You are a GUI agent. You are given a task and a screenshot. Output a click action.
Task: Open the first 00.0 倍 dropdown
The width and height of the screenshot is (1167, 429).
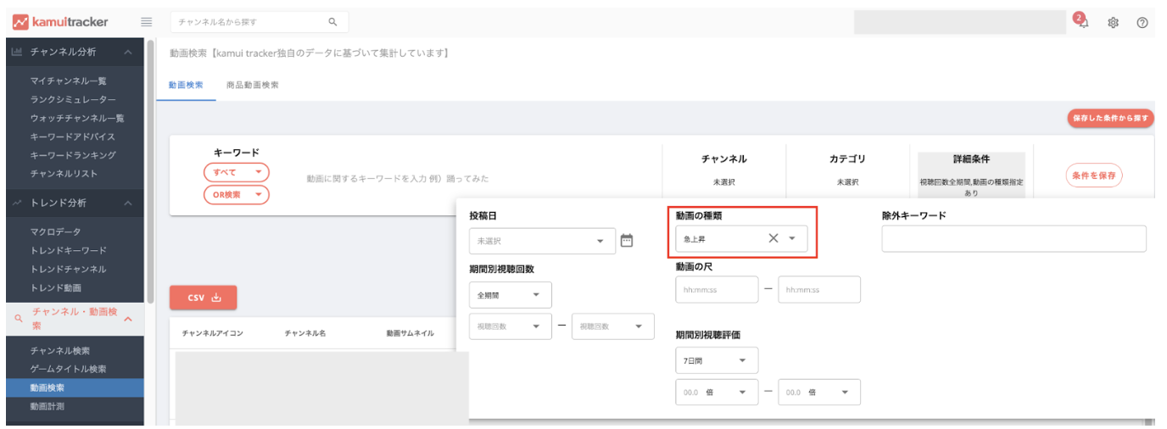tap(717, 392)
